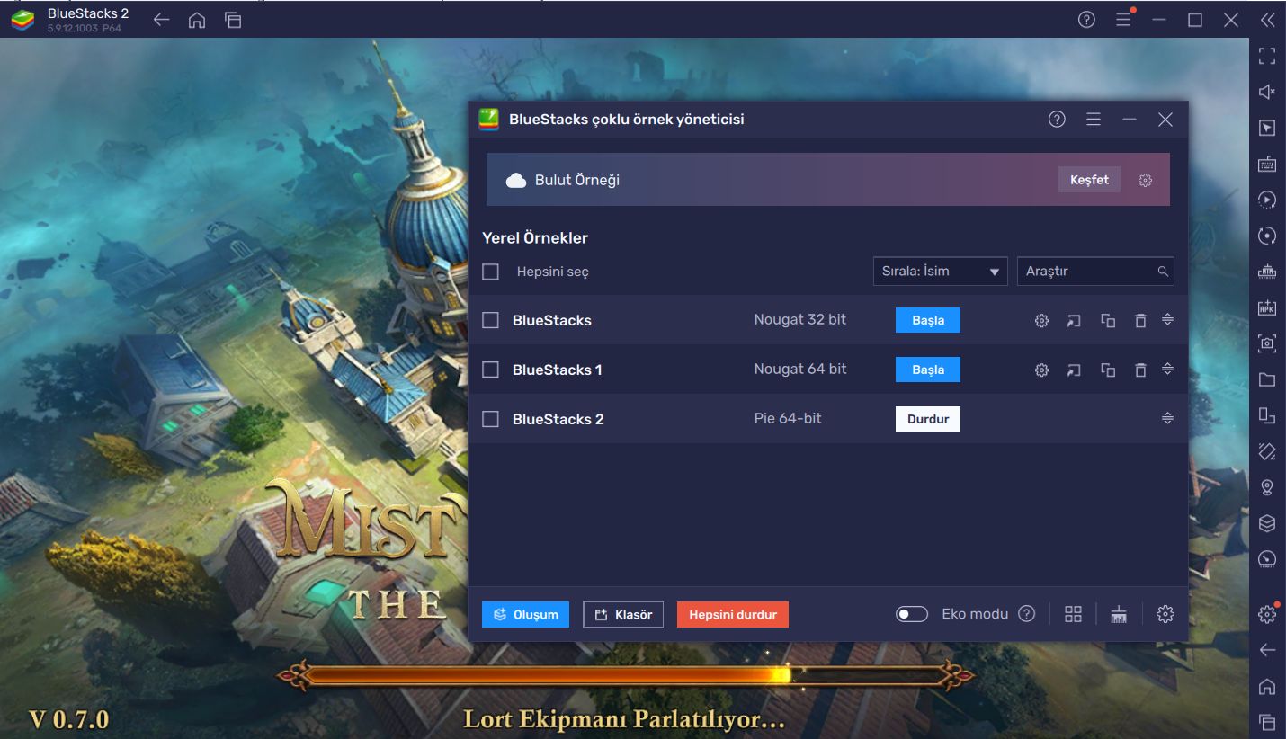1286x739 pixels.
Task: Click reorder handle on BlueStacks row
Action: coord(1167,319)
